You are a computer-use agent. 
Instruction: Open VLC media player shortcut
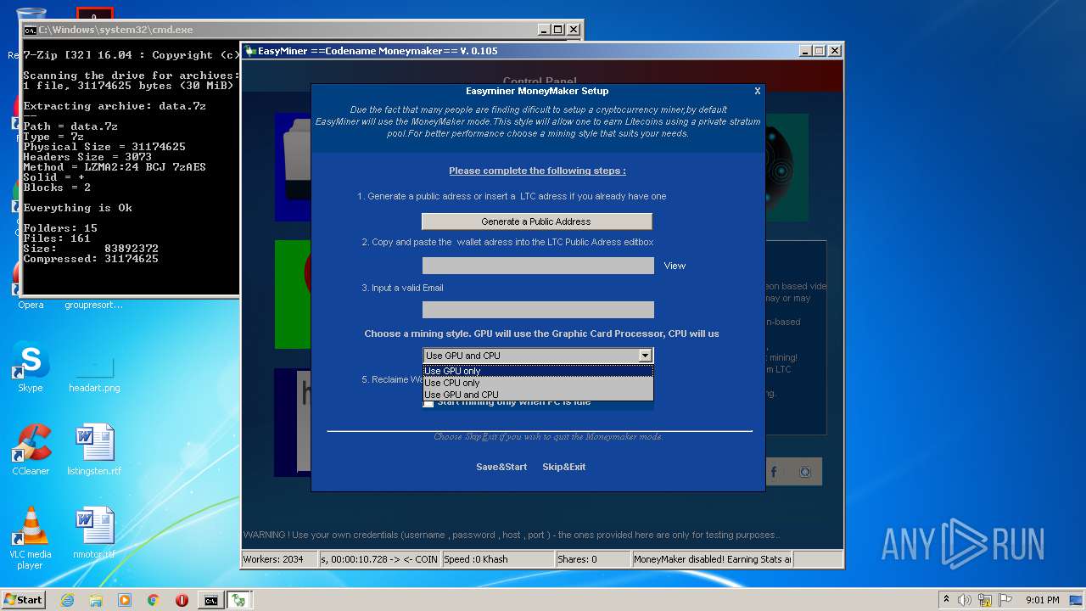31,538
